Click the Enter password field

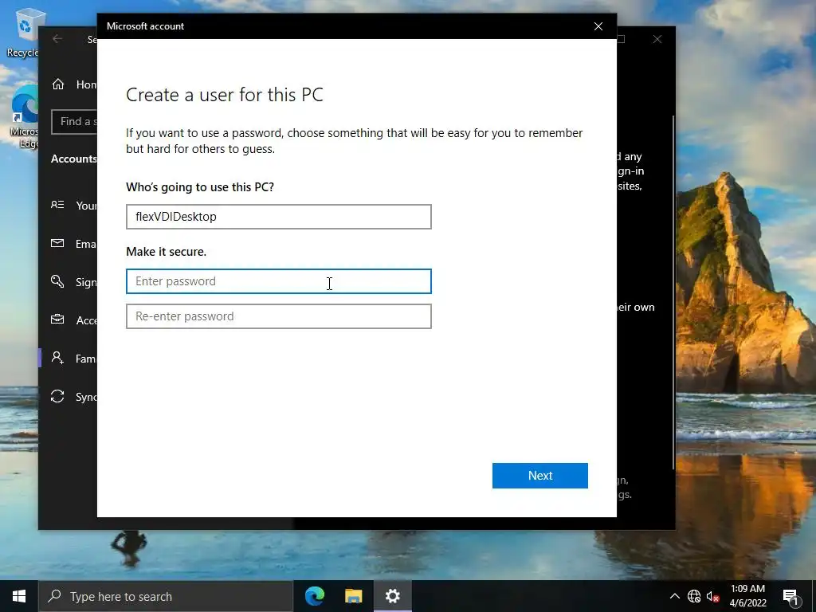278,281
